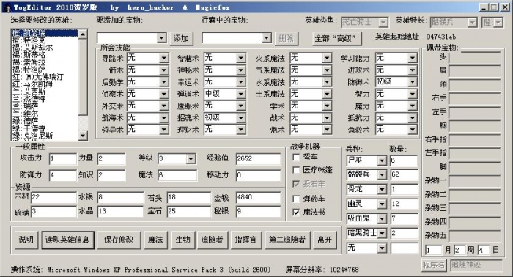This screenshot has height=277, width=513.
Task: Click the 追随者 button
Action: pyautogui.click(x=212, y=240)
